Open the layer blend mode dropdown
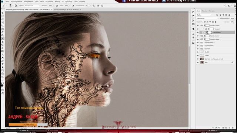237x133 pixels. tap(207, 18)
